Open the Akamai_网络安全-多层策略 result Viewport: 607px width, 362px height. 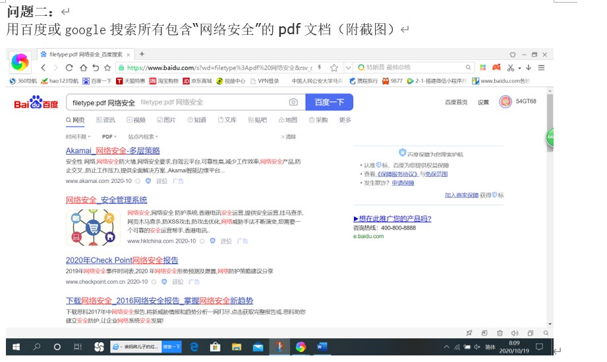[x=113, y=151]
